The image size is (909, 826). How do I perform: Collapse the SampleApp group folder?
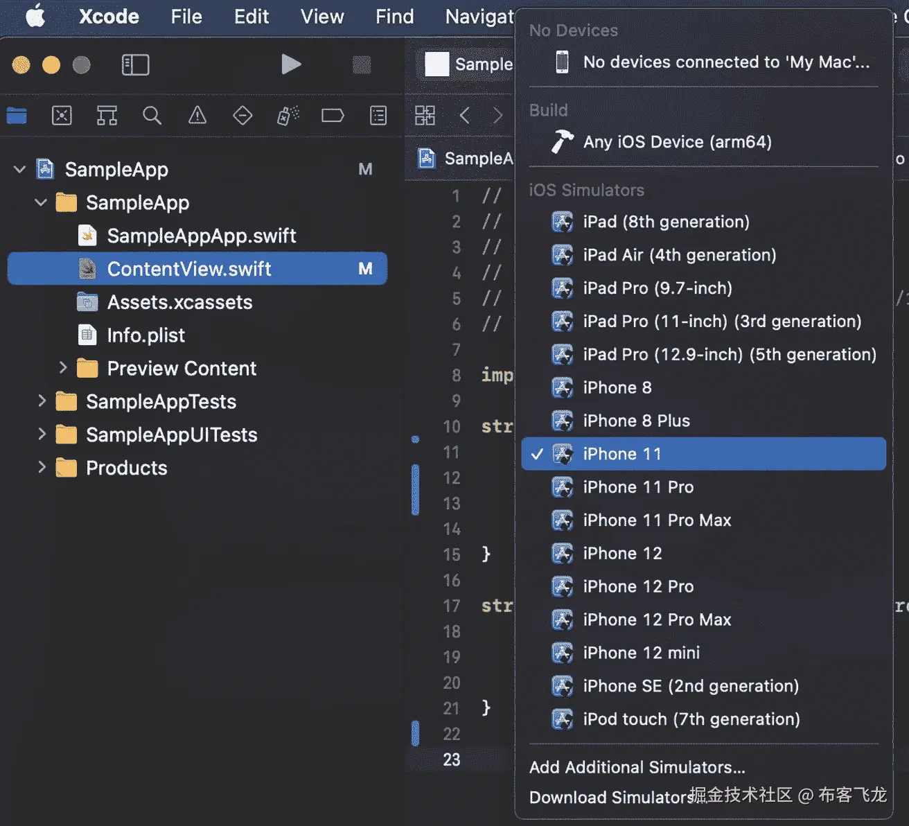(41, 202)
